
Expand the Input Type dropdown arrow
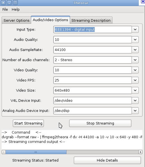[x=135, y=29]
